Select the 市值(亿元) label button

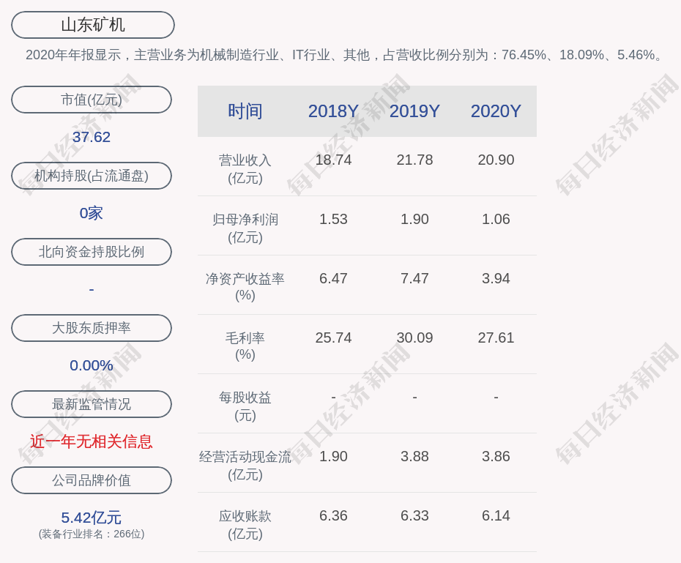tap(92, 100)
